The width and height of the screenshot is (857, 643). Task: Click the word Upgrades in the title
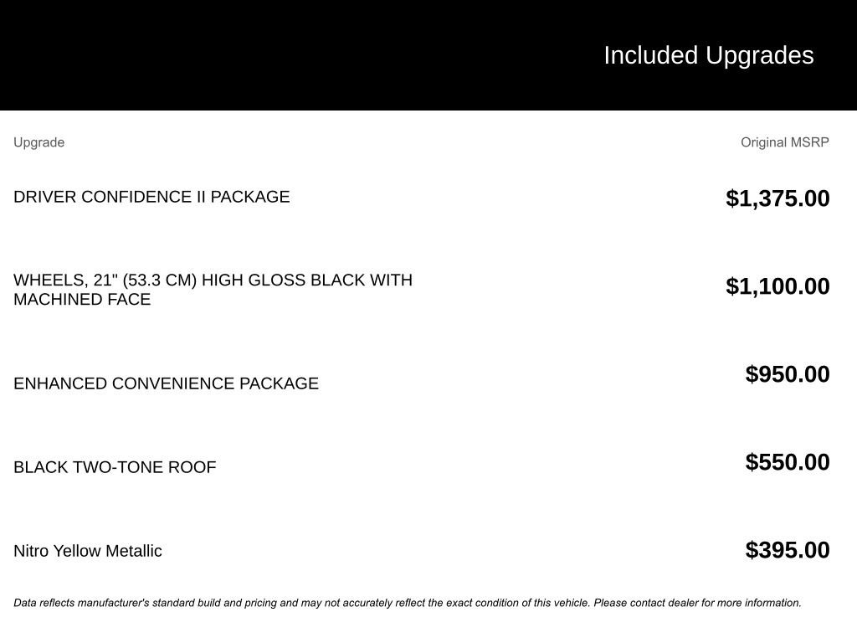759,55
